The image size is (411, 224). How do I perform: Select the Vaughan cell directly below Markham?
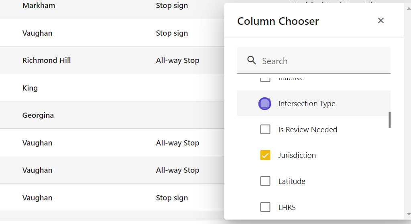click(x=37, y=33)
